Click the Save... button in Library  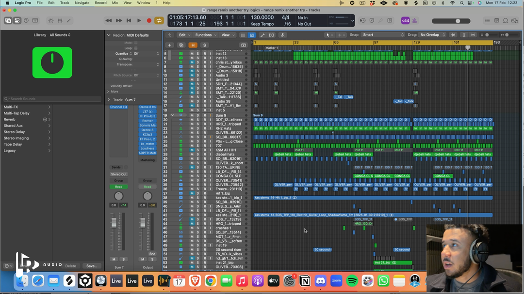(91, 266)
